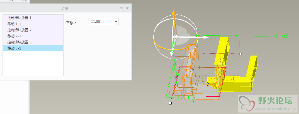
Task: Select step 移动 2-1
Action: [33, 36]
